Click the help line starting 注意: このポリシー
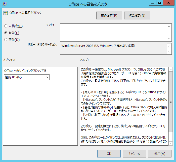This screenshot has width=176, height=162. [124, 138]
